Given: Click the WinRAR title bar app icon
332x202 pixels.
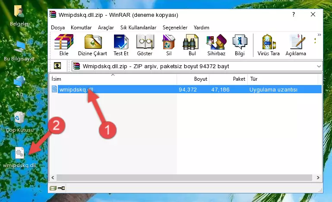Looking at the screenshot, I should tap(53, 15).
